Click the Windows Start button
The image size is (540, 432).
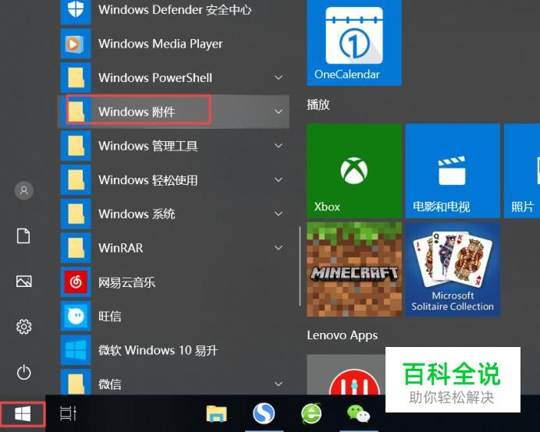pos(23,413)
